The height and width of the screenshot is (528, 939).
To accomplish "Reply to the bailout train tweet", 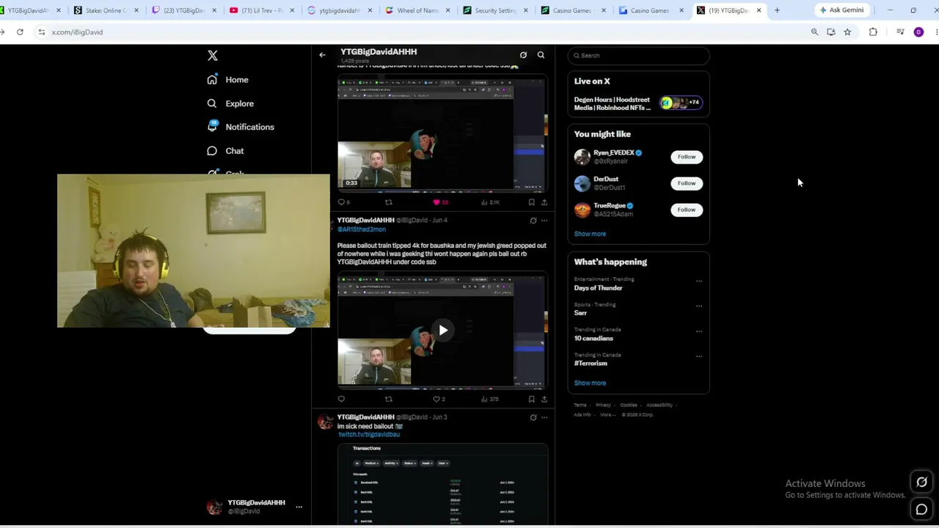I will tap(341, 399).
